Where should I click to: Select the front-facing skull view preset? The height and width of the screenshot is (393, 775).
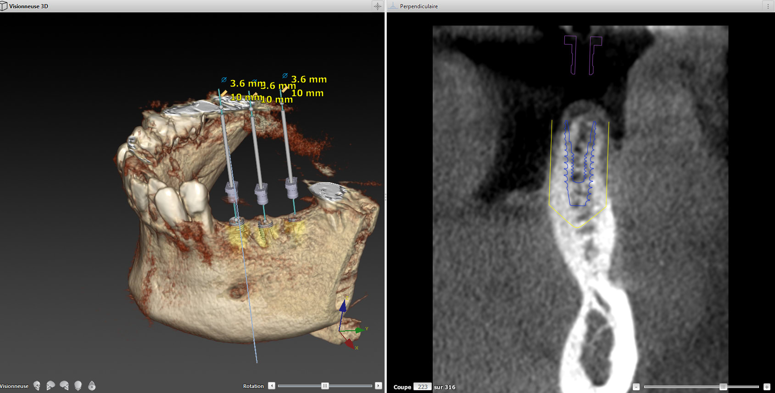click(x=37, y=386)
